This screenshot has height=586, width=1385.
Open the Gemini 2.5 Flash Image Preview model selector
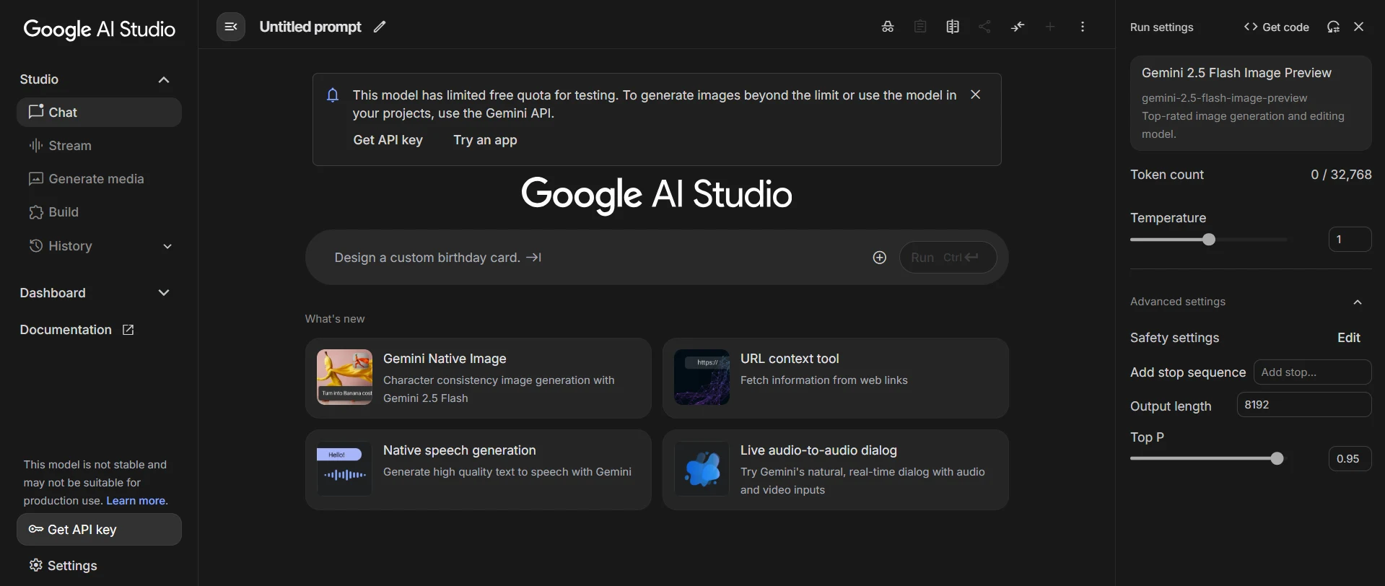pos(1251,103)
